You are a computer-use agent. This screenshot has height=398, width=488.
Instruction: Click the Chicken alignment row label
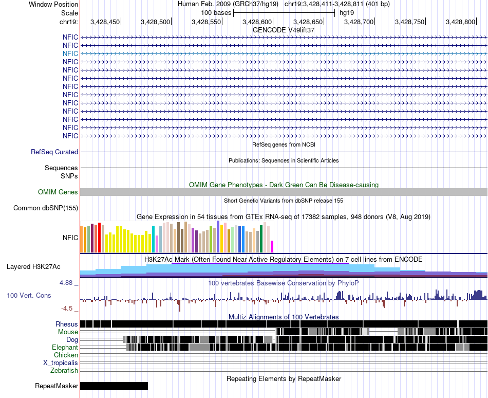(66, 355)
